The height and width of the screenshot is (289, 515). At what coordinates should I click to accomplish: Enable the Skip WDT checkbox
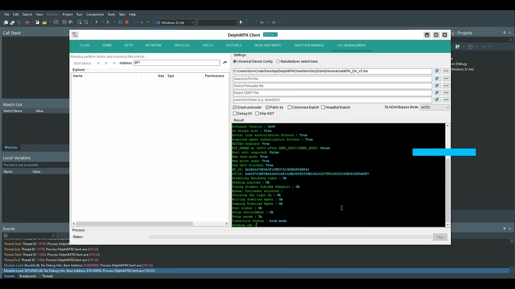point(257,114)
